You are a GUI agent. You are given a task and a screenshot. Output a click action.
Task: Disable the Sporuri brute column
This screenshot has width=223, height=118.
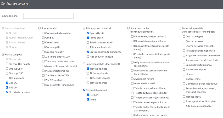tap(88, 33)
